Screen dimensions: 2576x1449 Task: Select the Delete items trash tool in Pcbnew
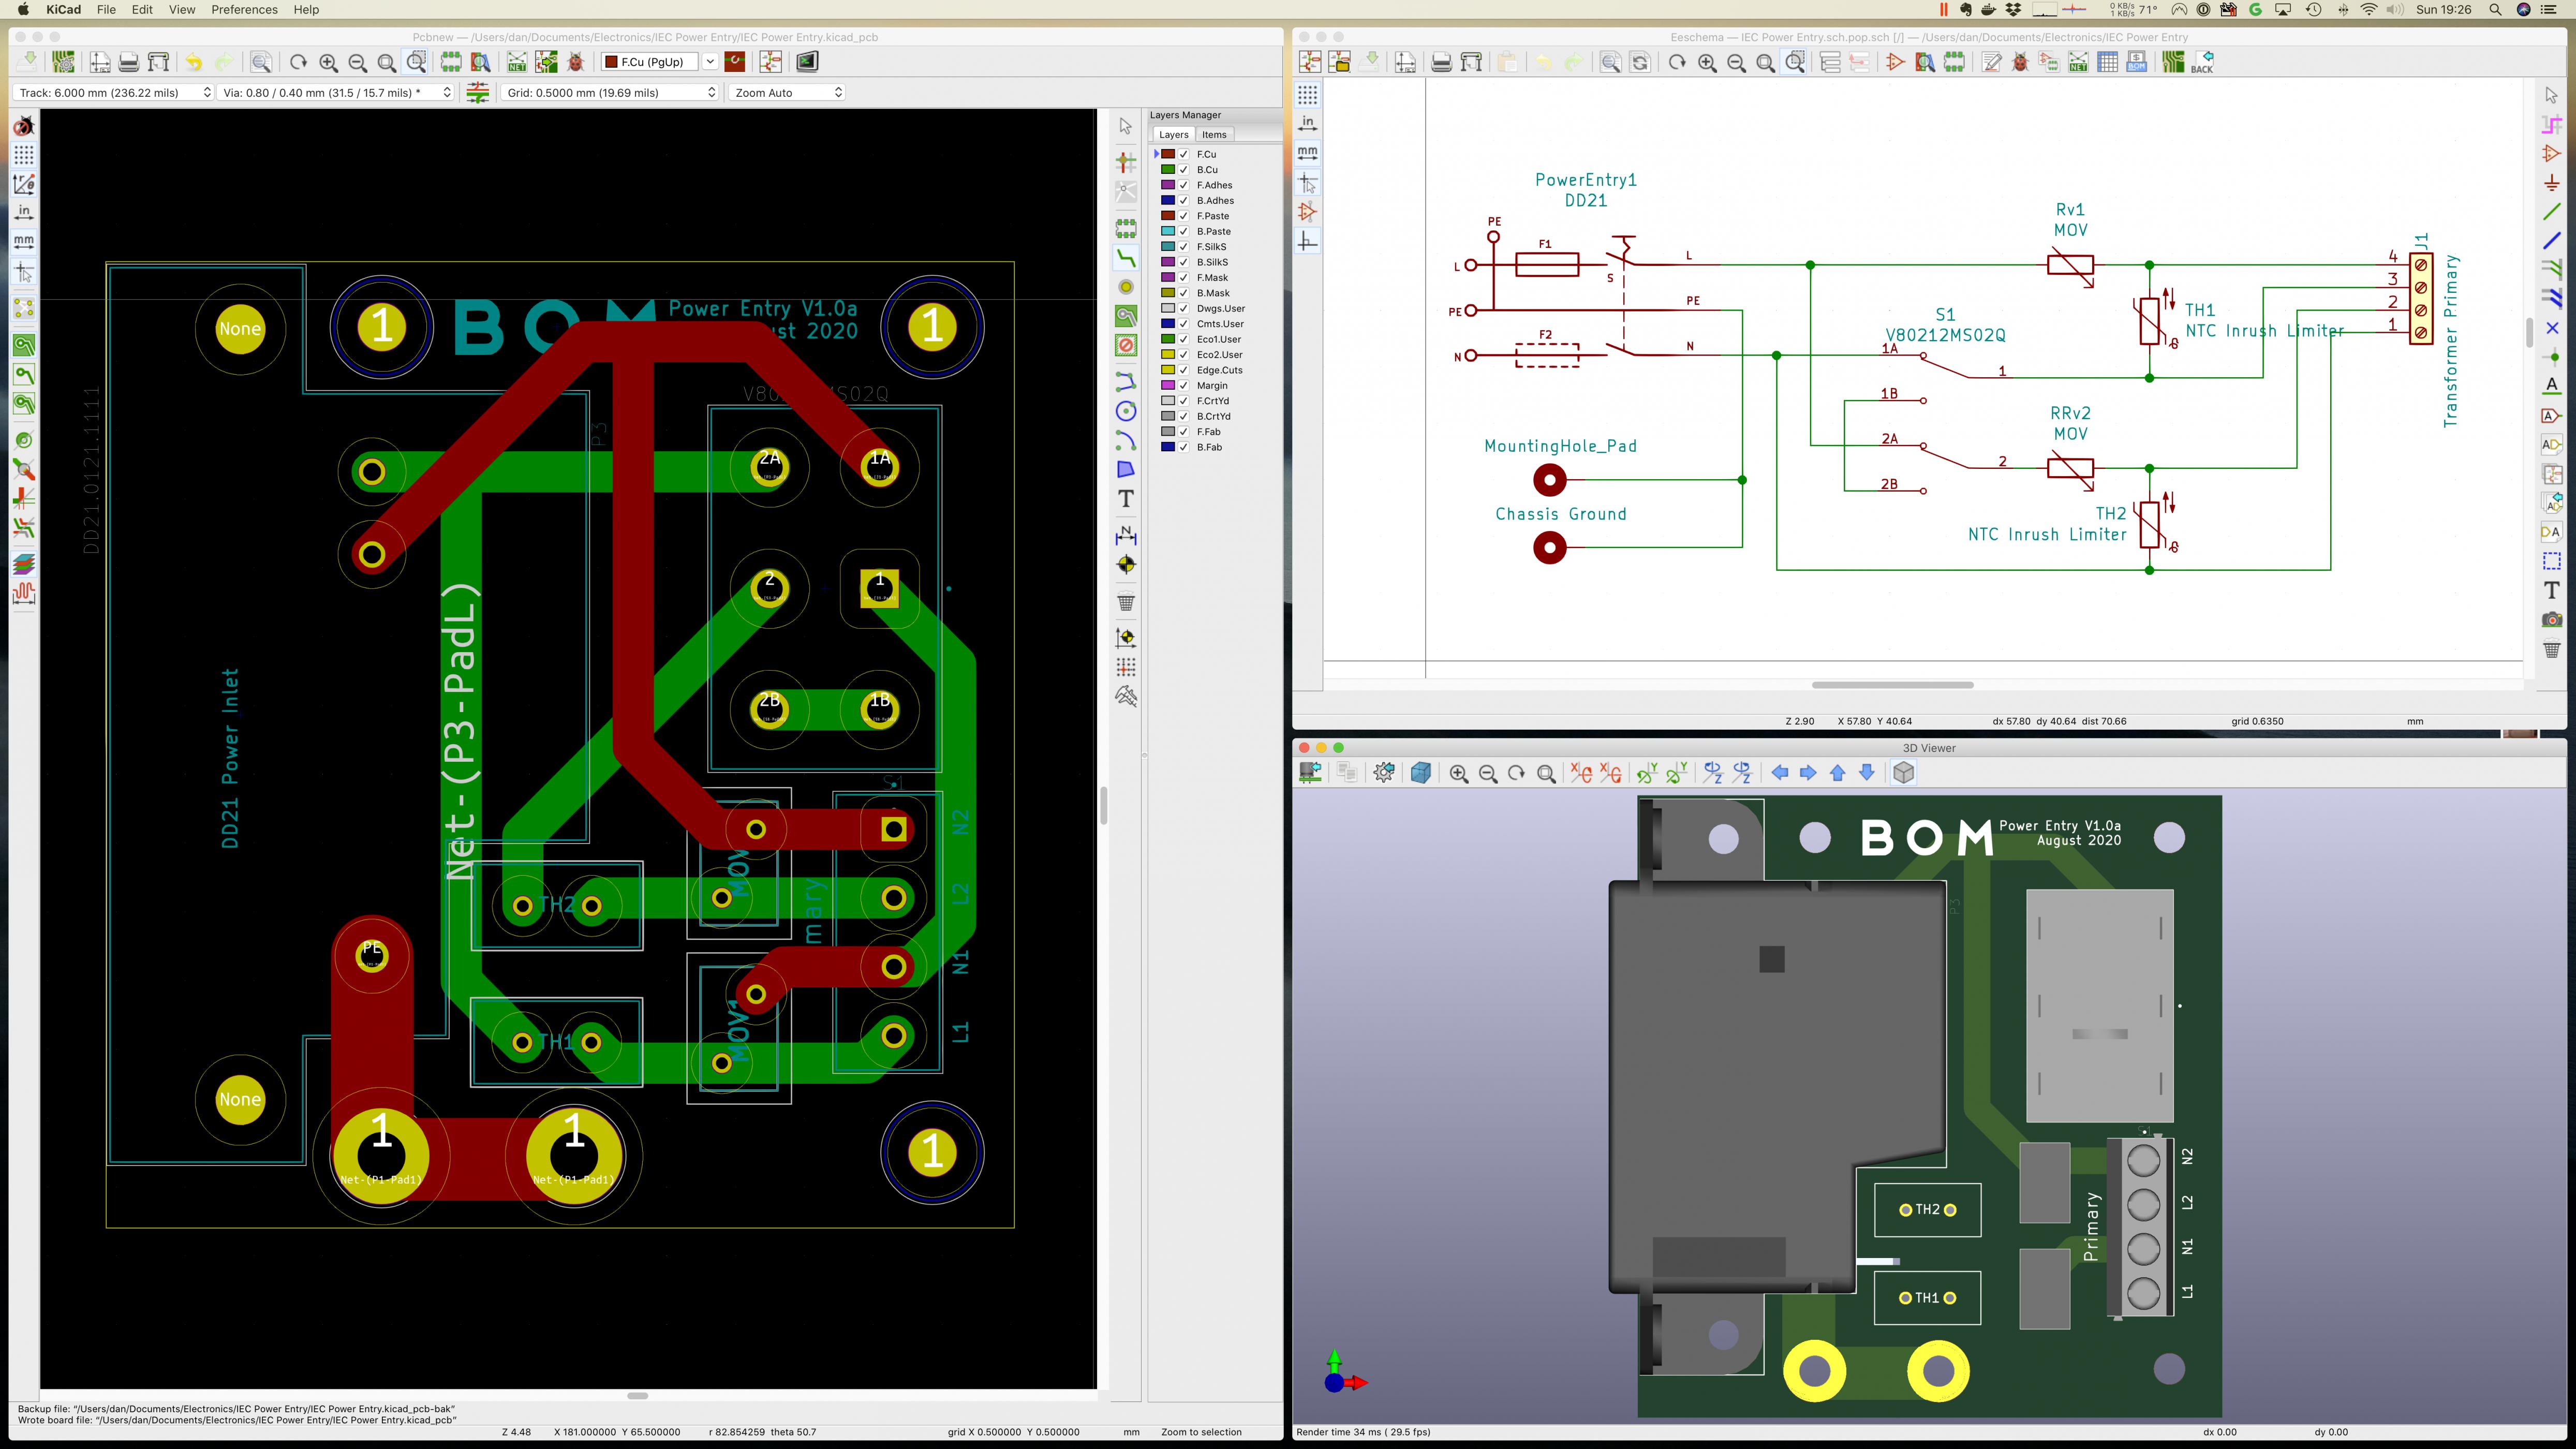[1126, 603]
